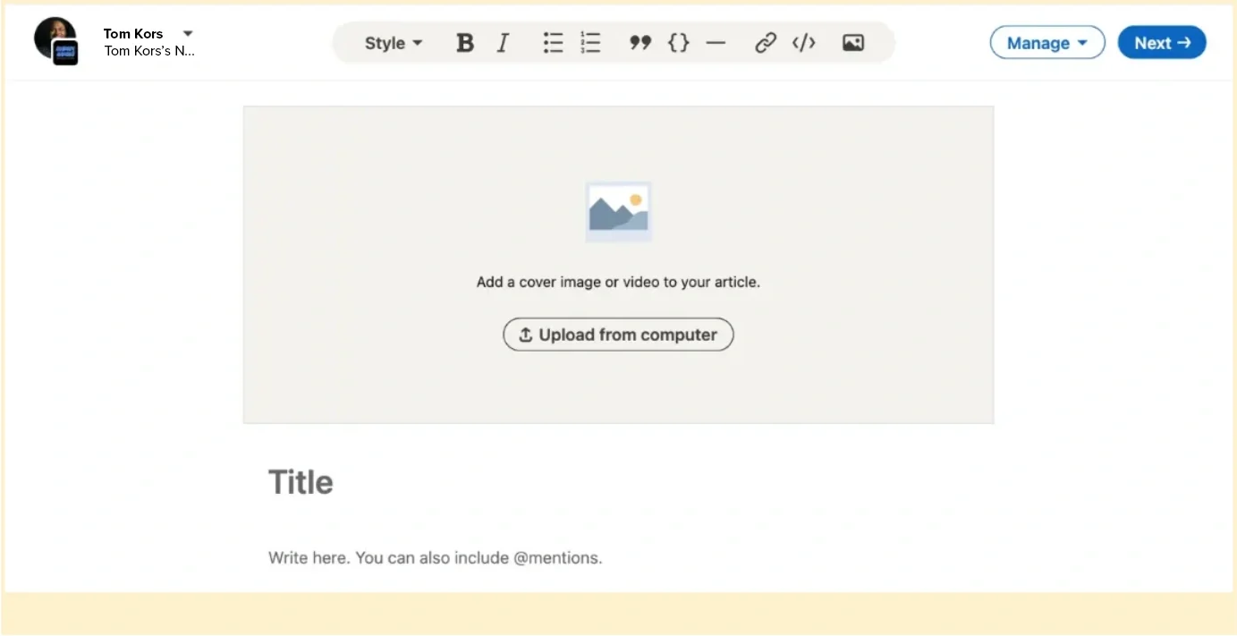Click Next to proceed with the article
This screenshot has width=1237, height=636.
click(1161, 42)
